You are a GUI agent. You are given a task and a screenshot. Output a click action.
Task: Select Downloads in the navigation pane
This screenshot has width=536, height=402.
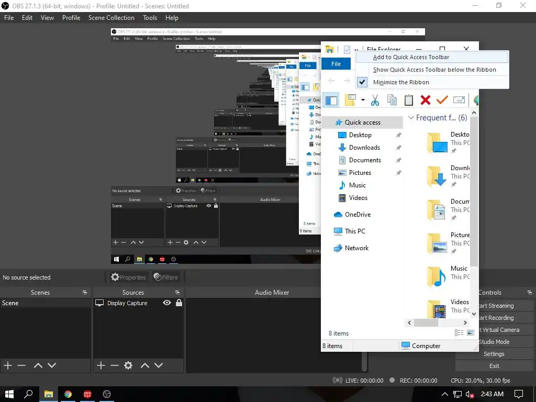[x=364, y=148]
